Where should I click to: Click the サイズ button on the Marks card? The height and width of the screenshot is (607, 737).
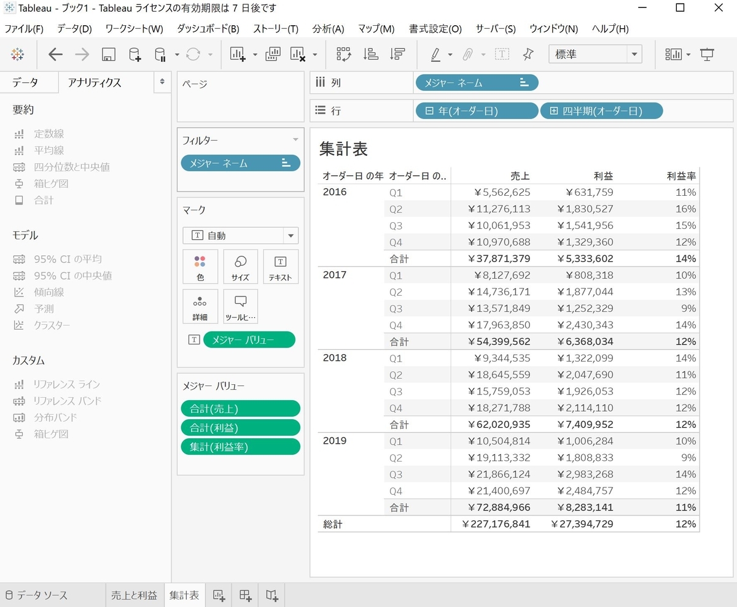click(x=240, y=267)
